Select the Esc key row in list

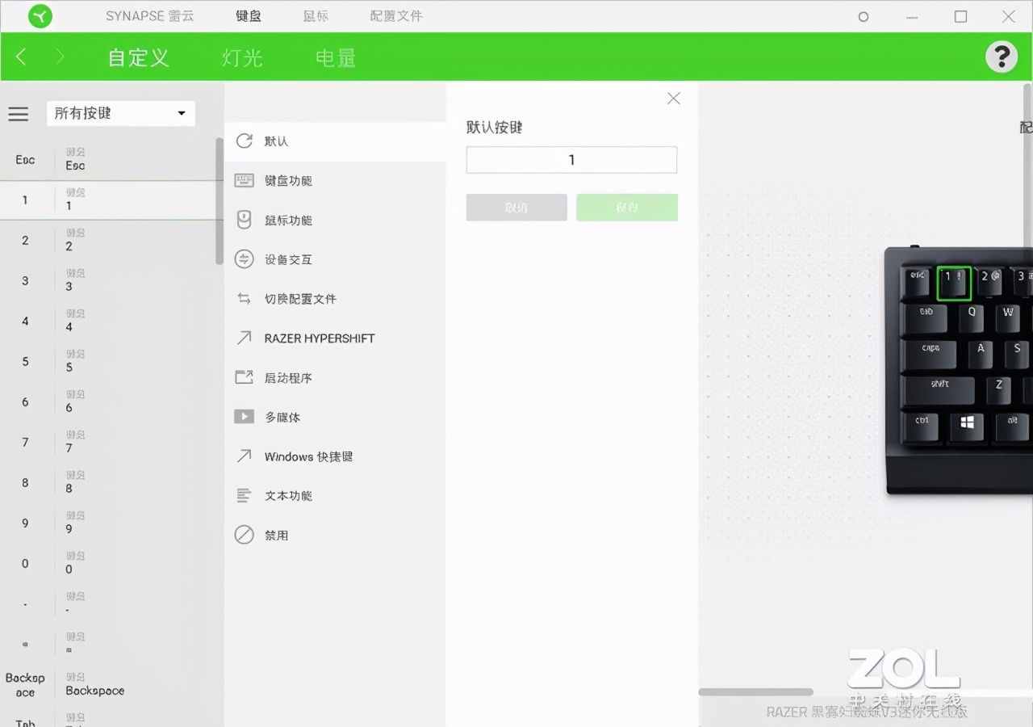(x=107, y=160)
